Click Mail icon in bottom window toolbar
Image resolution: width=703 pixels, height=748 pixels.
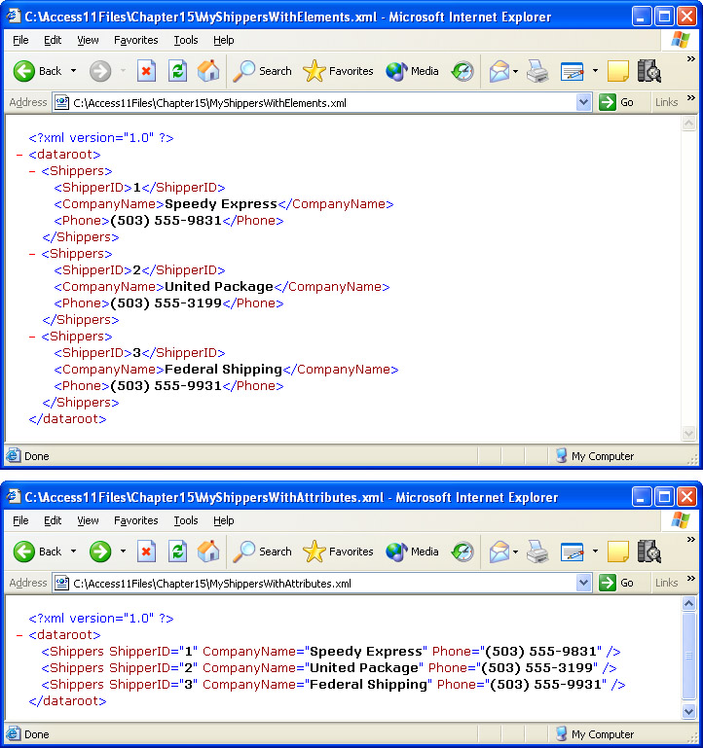(x=499, y=552)
